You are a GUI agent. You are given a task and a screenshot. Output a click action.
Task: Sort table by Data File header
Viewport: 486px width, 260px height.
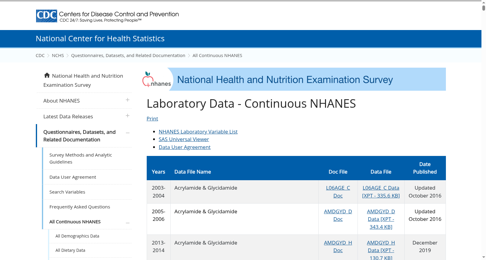pos(381,172)
